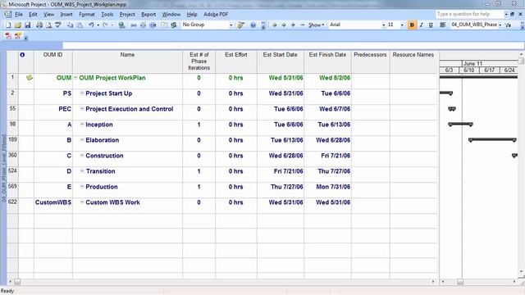Open the Tools menu
This screenshot has width=525, height=295.
point(107,15)
